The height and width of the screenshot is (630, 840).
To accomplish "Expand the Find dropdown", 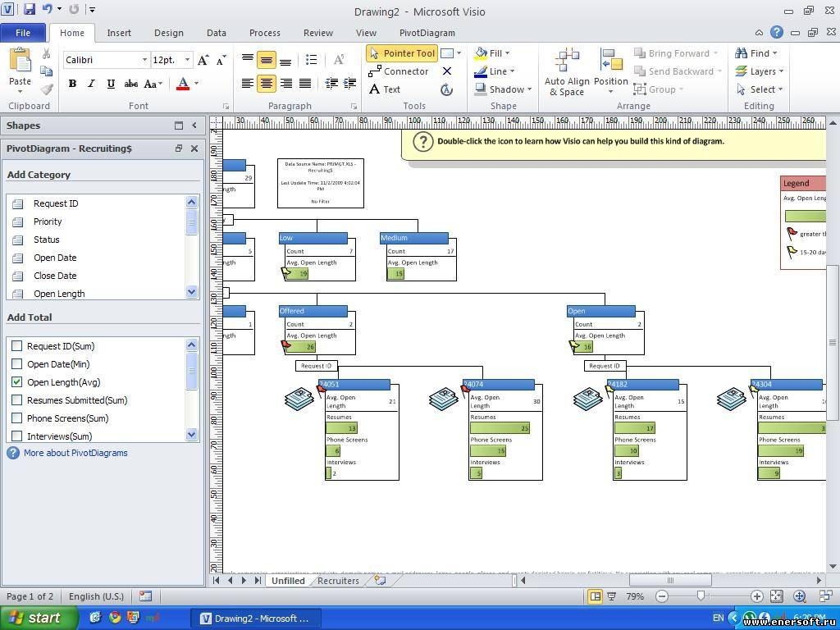I will click(x=774, y=53).
